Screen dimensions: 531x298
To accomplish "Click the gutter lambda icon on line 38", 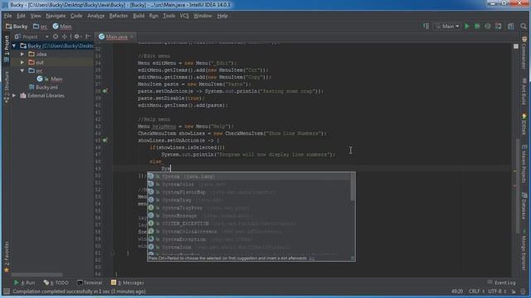I will pos(105,91).
